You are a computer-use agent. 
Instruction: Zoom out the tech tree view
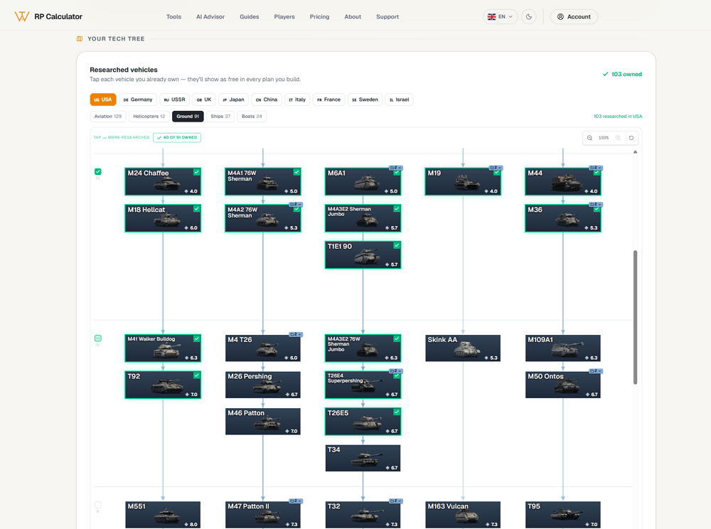589,138
